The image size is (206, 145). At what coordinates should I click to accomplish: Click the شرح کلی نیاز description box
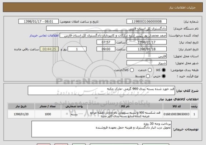click(101, 90)
